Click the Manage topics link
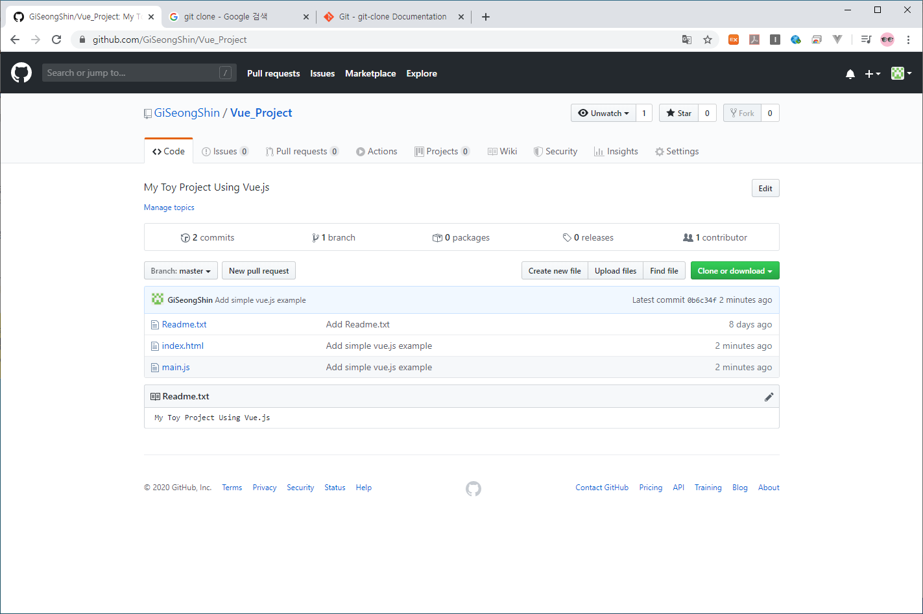The width and height of the screenshot is (923, 614). click(x=169, y=207)
